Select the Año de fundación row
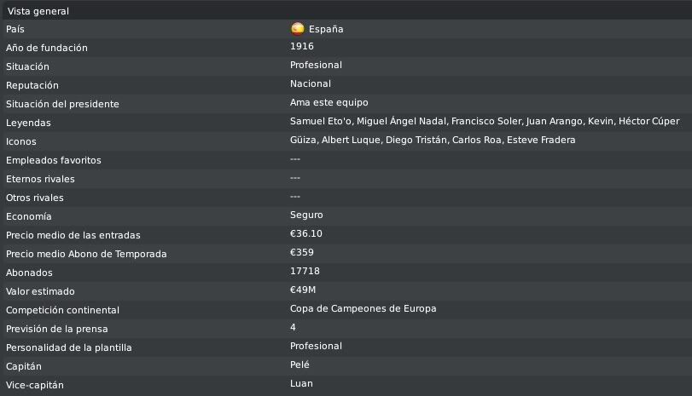Screen dimensions: 692x396 pyautogui.click(x=346, y=47)
